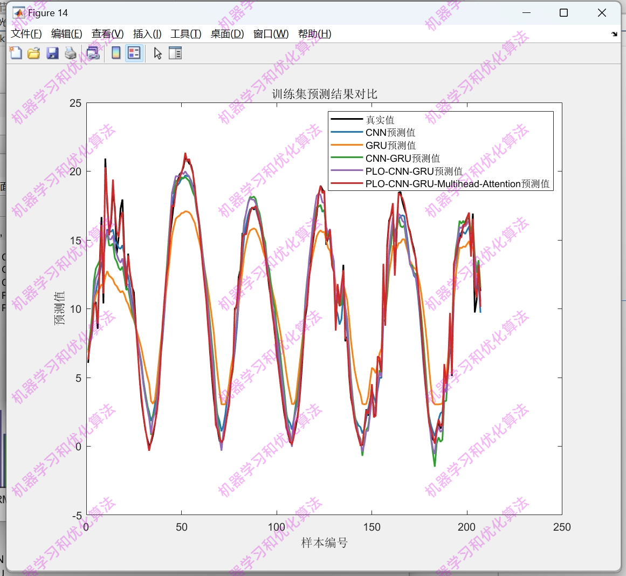626x576 pixels.
Task: Open the 文件(F) menu
Action: tap(26, 34)
